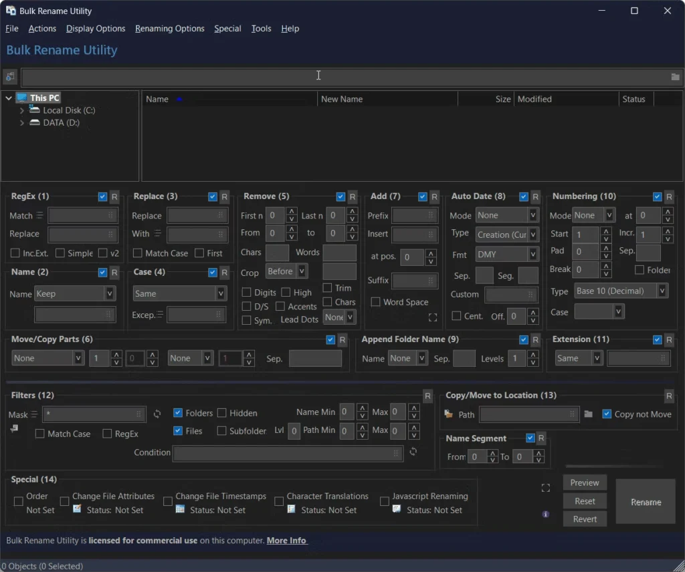Click the expand icon in the Add (7) panel
Screen dimensions: 685x572
(x=433, y=317)
